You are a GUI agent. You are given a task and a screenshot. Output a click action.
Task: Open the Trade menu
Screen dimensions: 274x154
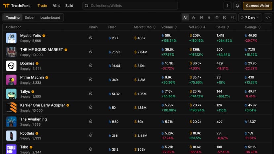click(42, 6)
